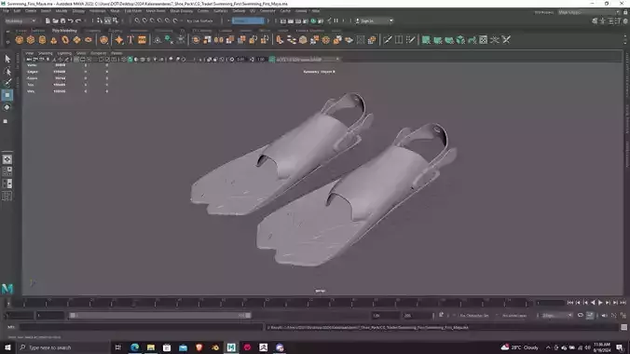Play the animation backward

[593, 303]
